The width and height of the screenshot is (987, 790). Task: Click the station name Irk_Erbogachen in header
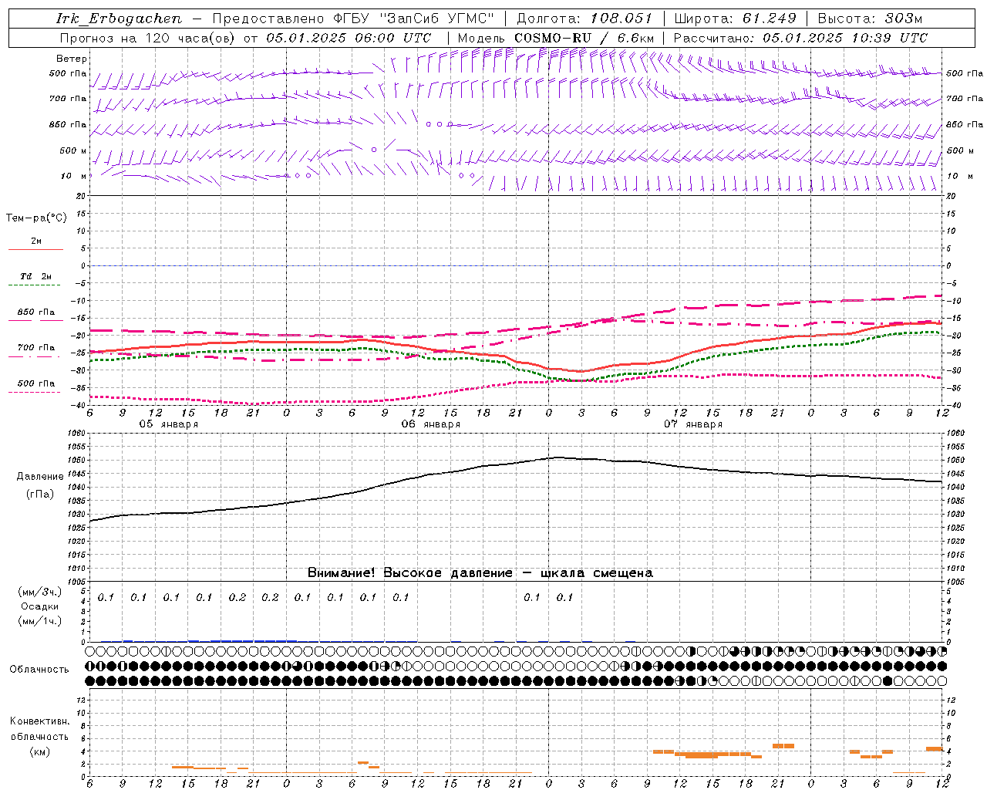coord(120,19)
